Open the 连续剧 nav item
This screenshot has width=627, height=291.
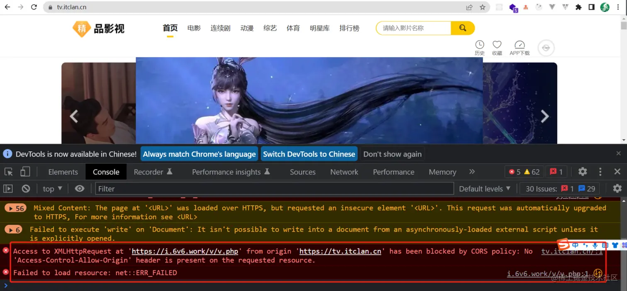point(220,28)
